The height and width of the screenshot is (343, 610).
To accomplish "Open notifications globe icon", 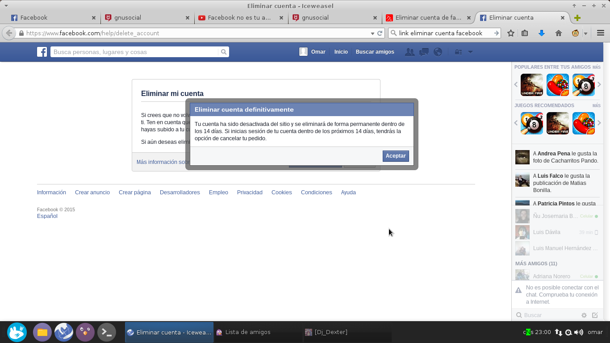I will point(438,52).
